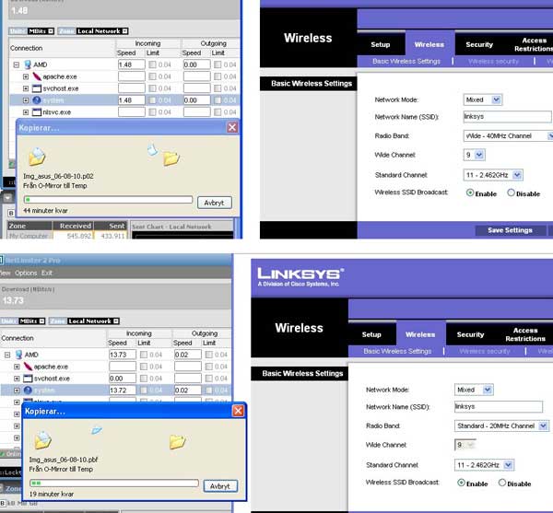Image resolution: width=553 pixels, height=513 pixels.
Task: Click the Received column header in the upper window
Action: [74, 226]
